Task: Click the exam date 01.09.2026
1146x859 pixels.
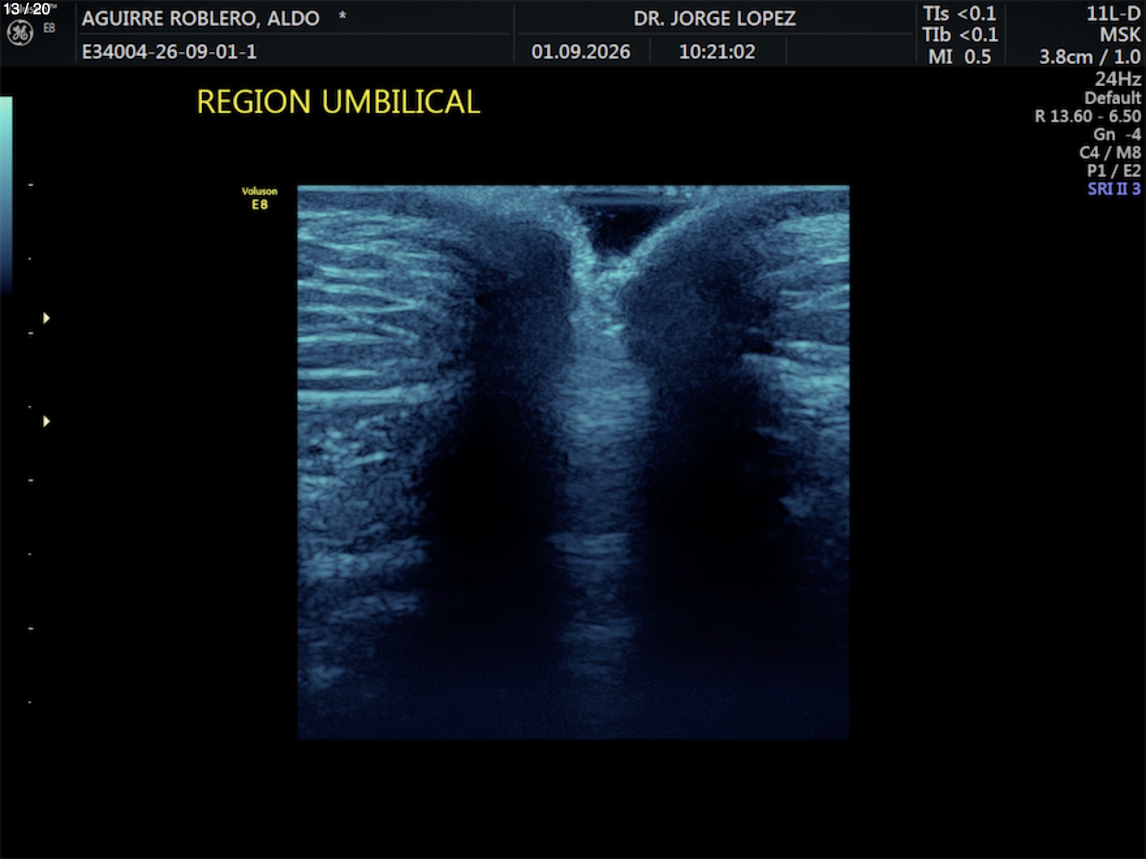Action: coord(581,51)
